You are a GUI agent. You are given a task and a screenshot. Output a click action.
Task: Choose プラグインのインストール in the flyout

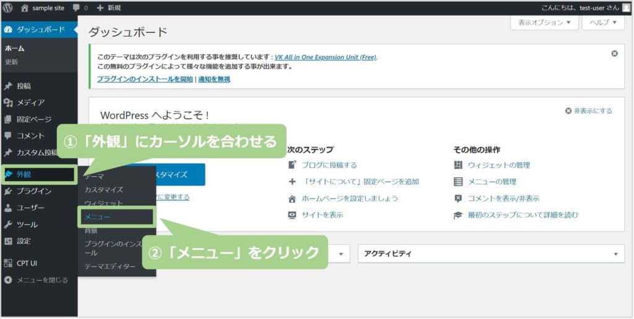tap(115, 248)
